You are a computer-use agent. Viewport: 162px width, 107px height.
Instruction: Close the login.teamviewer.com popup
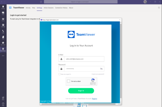point(120,20)
